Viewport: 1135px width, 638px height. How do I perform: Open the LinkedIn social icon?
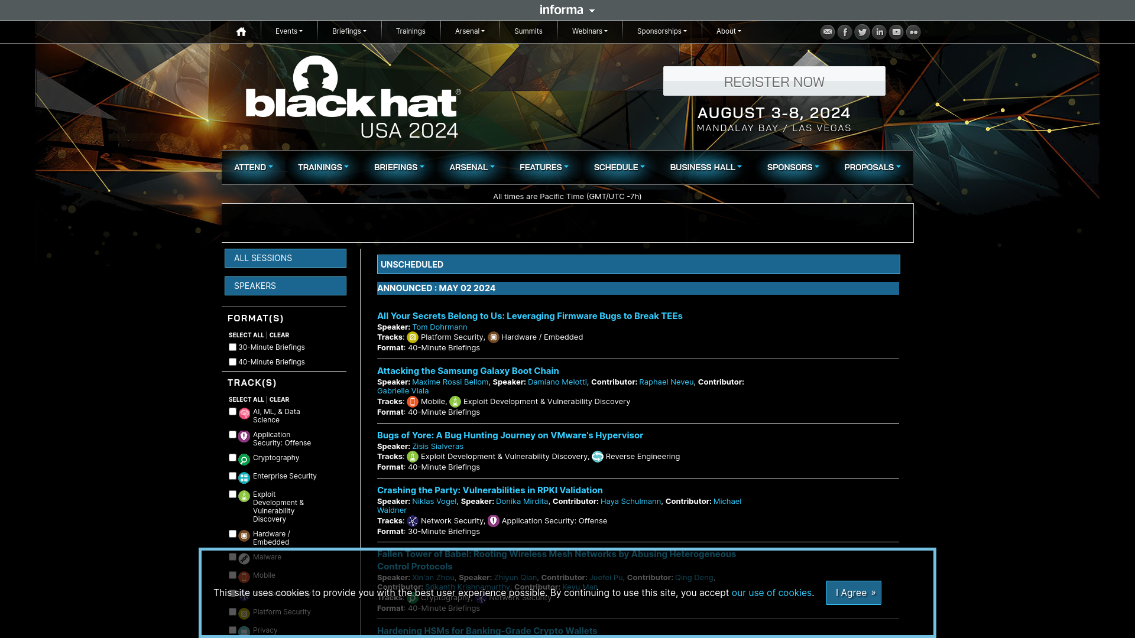pyautogui.click(x=879, y=32)
